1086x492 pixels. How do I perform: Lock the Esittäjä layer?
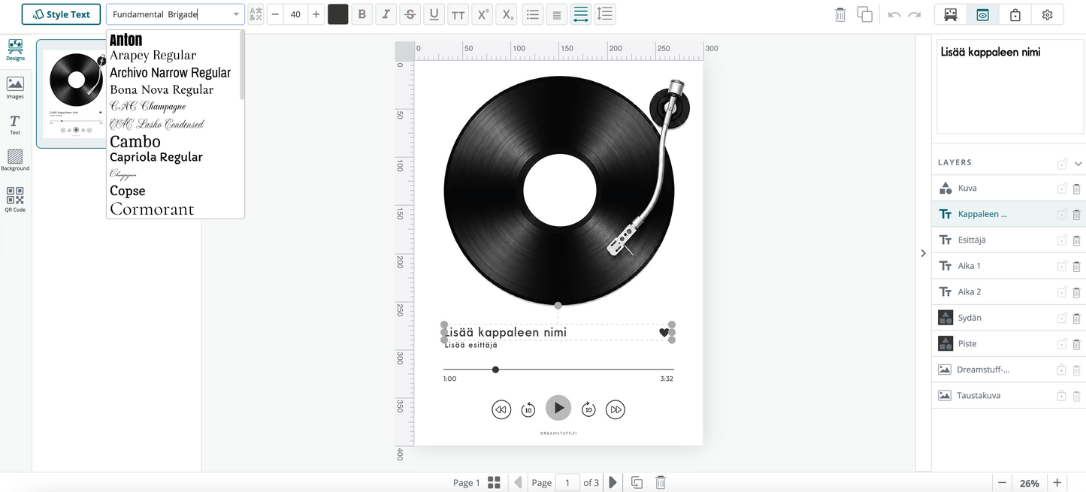1062,240
